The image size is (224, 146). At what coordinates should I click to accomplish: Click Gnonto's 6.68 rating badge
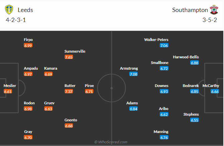(69, 126)
